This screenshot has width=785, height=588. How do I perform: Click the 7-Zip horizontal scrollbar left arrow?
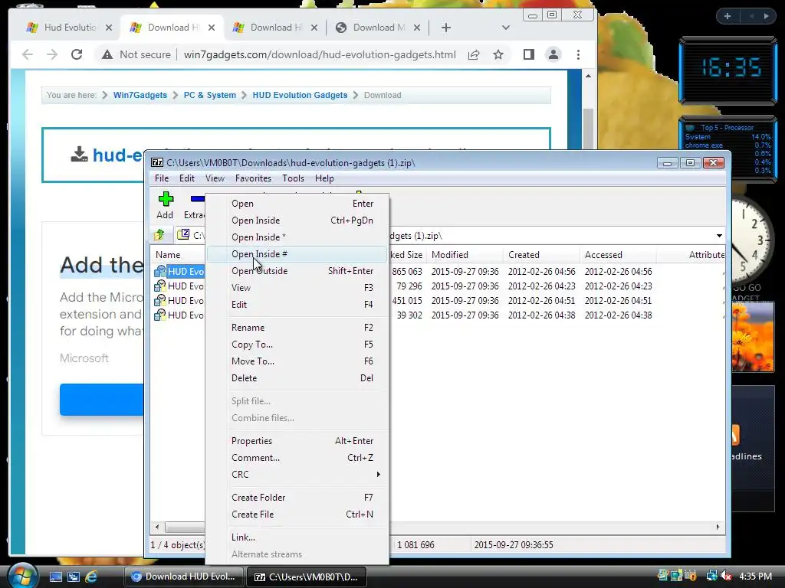[x=157, y=527]
